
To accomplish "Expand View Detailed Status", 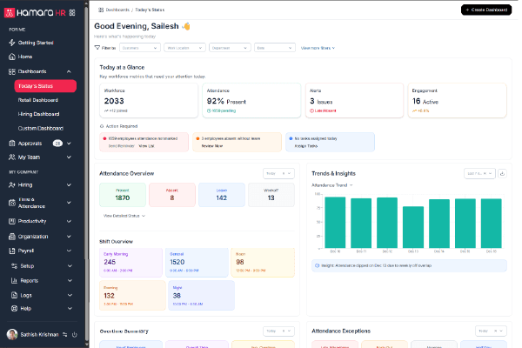I will (x=124, y=216).
